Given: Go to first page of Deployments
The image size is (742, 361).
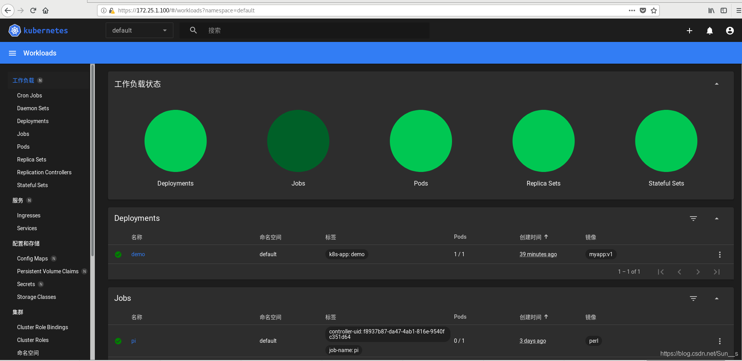Looking at the screenshot, I should tap(661, 272).
